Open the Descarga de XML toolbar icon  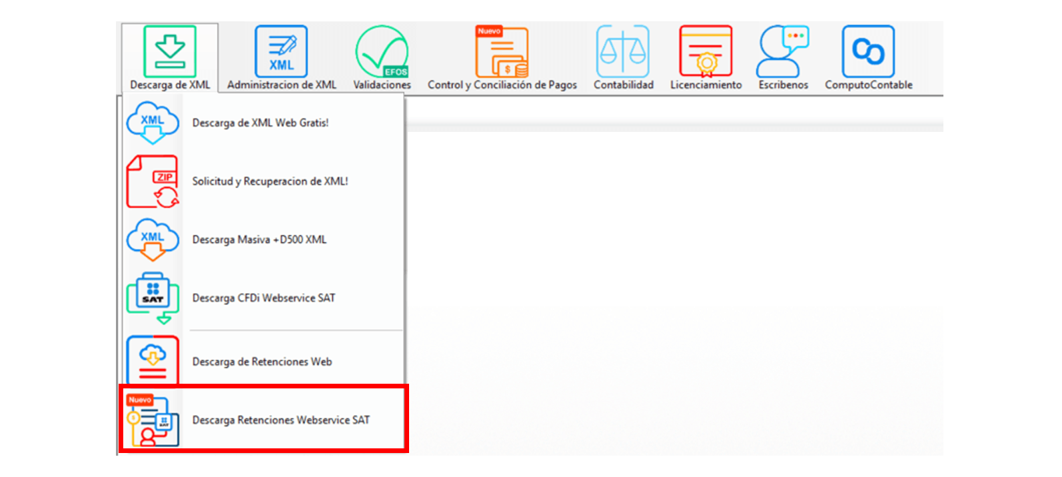tap(170, 51)
